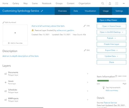
Task: Expand the Update Data dropdown
Action: coord(117,56)
